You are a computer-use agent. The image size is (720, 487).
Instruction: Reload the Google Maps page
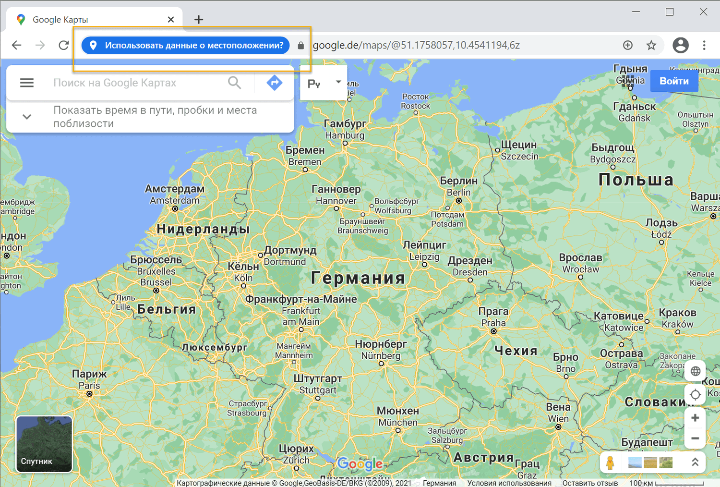63,45
